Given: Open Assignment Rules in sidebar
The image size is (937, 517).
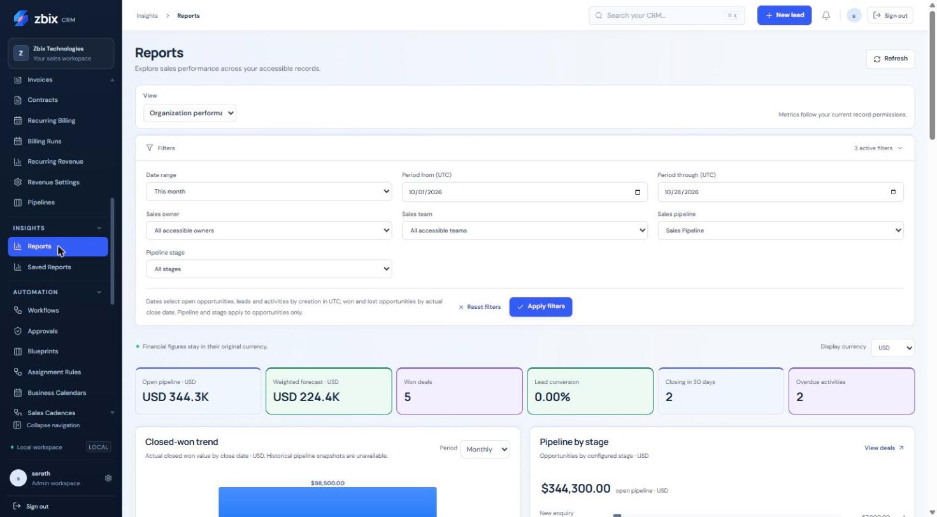Looking at the screenshot, I should point(58,372).
